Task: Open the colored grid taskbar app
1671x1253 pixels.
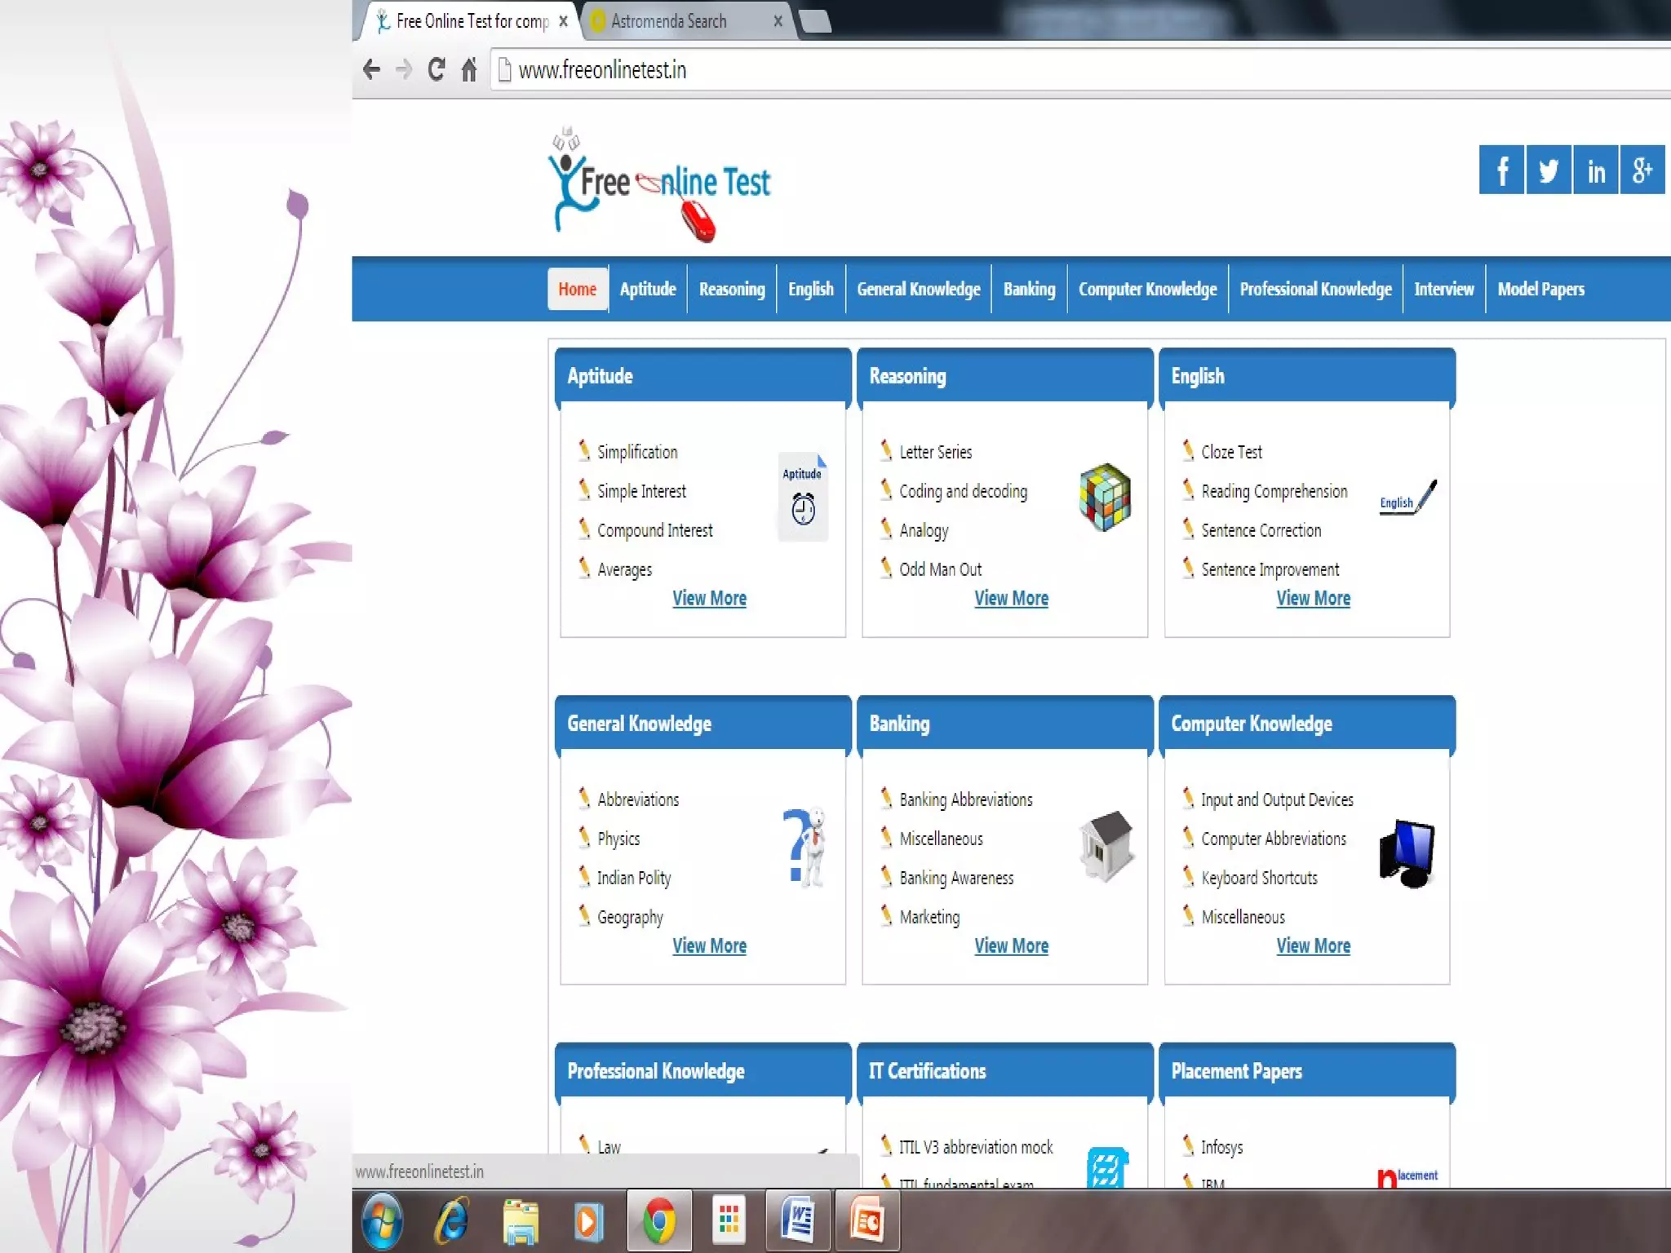Action: click(x=729, y=1221)
